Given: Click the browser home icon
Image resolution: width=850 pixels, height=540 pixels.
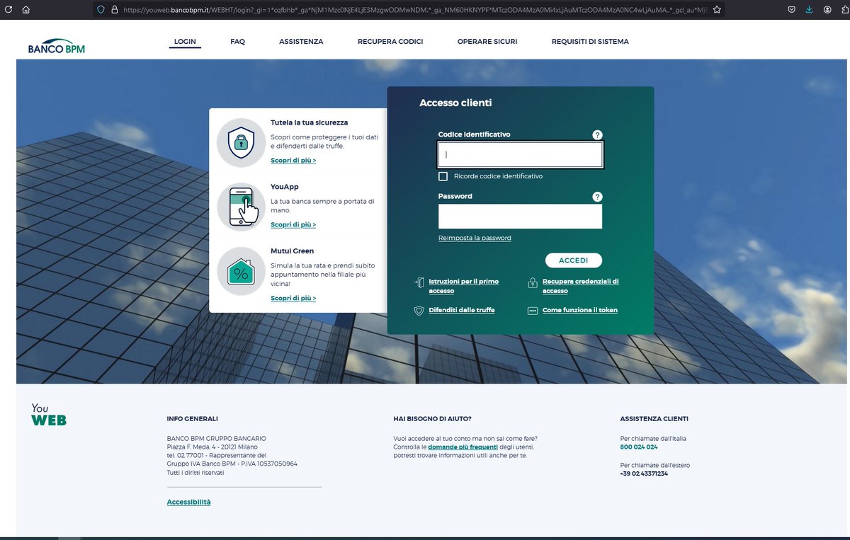Looking at the screenshot, I should click(x=26, y=10).
